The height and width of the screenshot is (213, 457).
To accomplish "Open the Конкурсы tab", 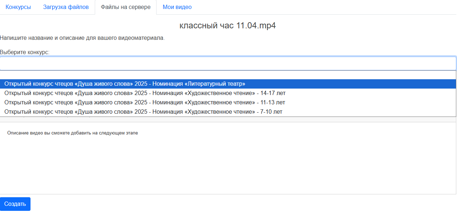I will [18, 7].
